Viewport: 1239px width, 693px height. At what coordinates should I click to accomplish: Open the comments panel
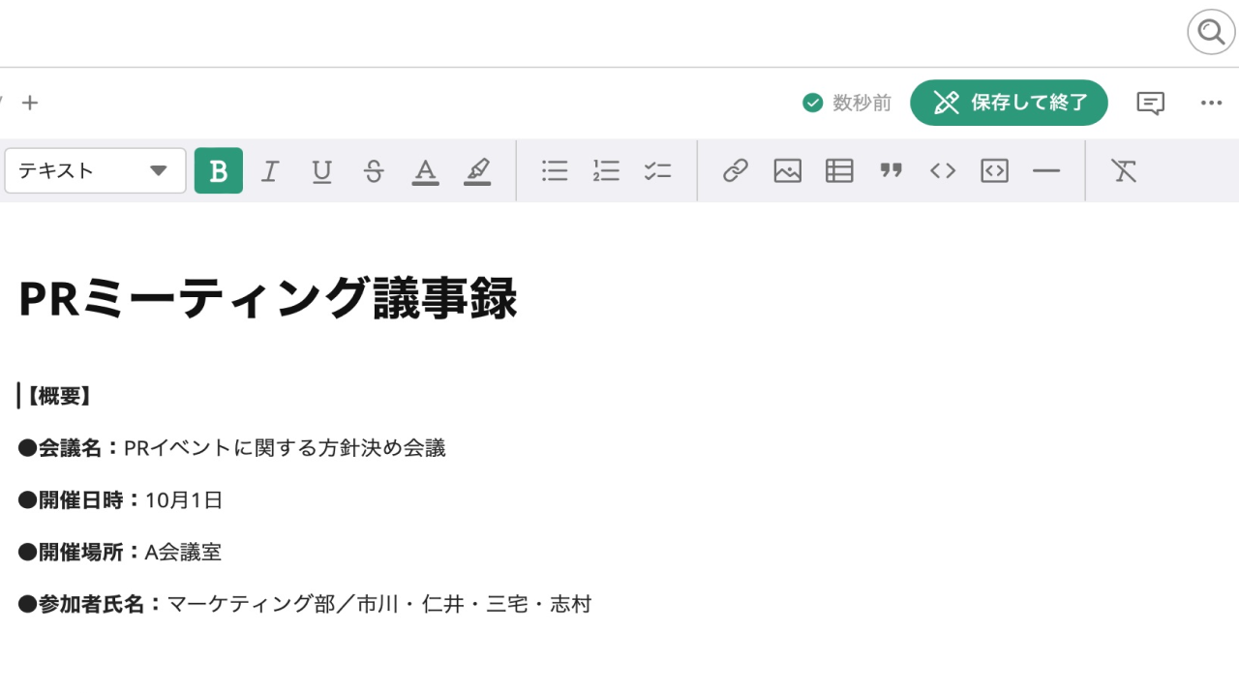(1150, 103)
